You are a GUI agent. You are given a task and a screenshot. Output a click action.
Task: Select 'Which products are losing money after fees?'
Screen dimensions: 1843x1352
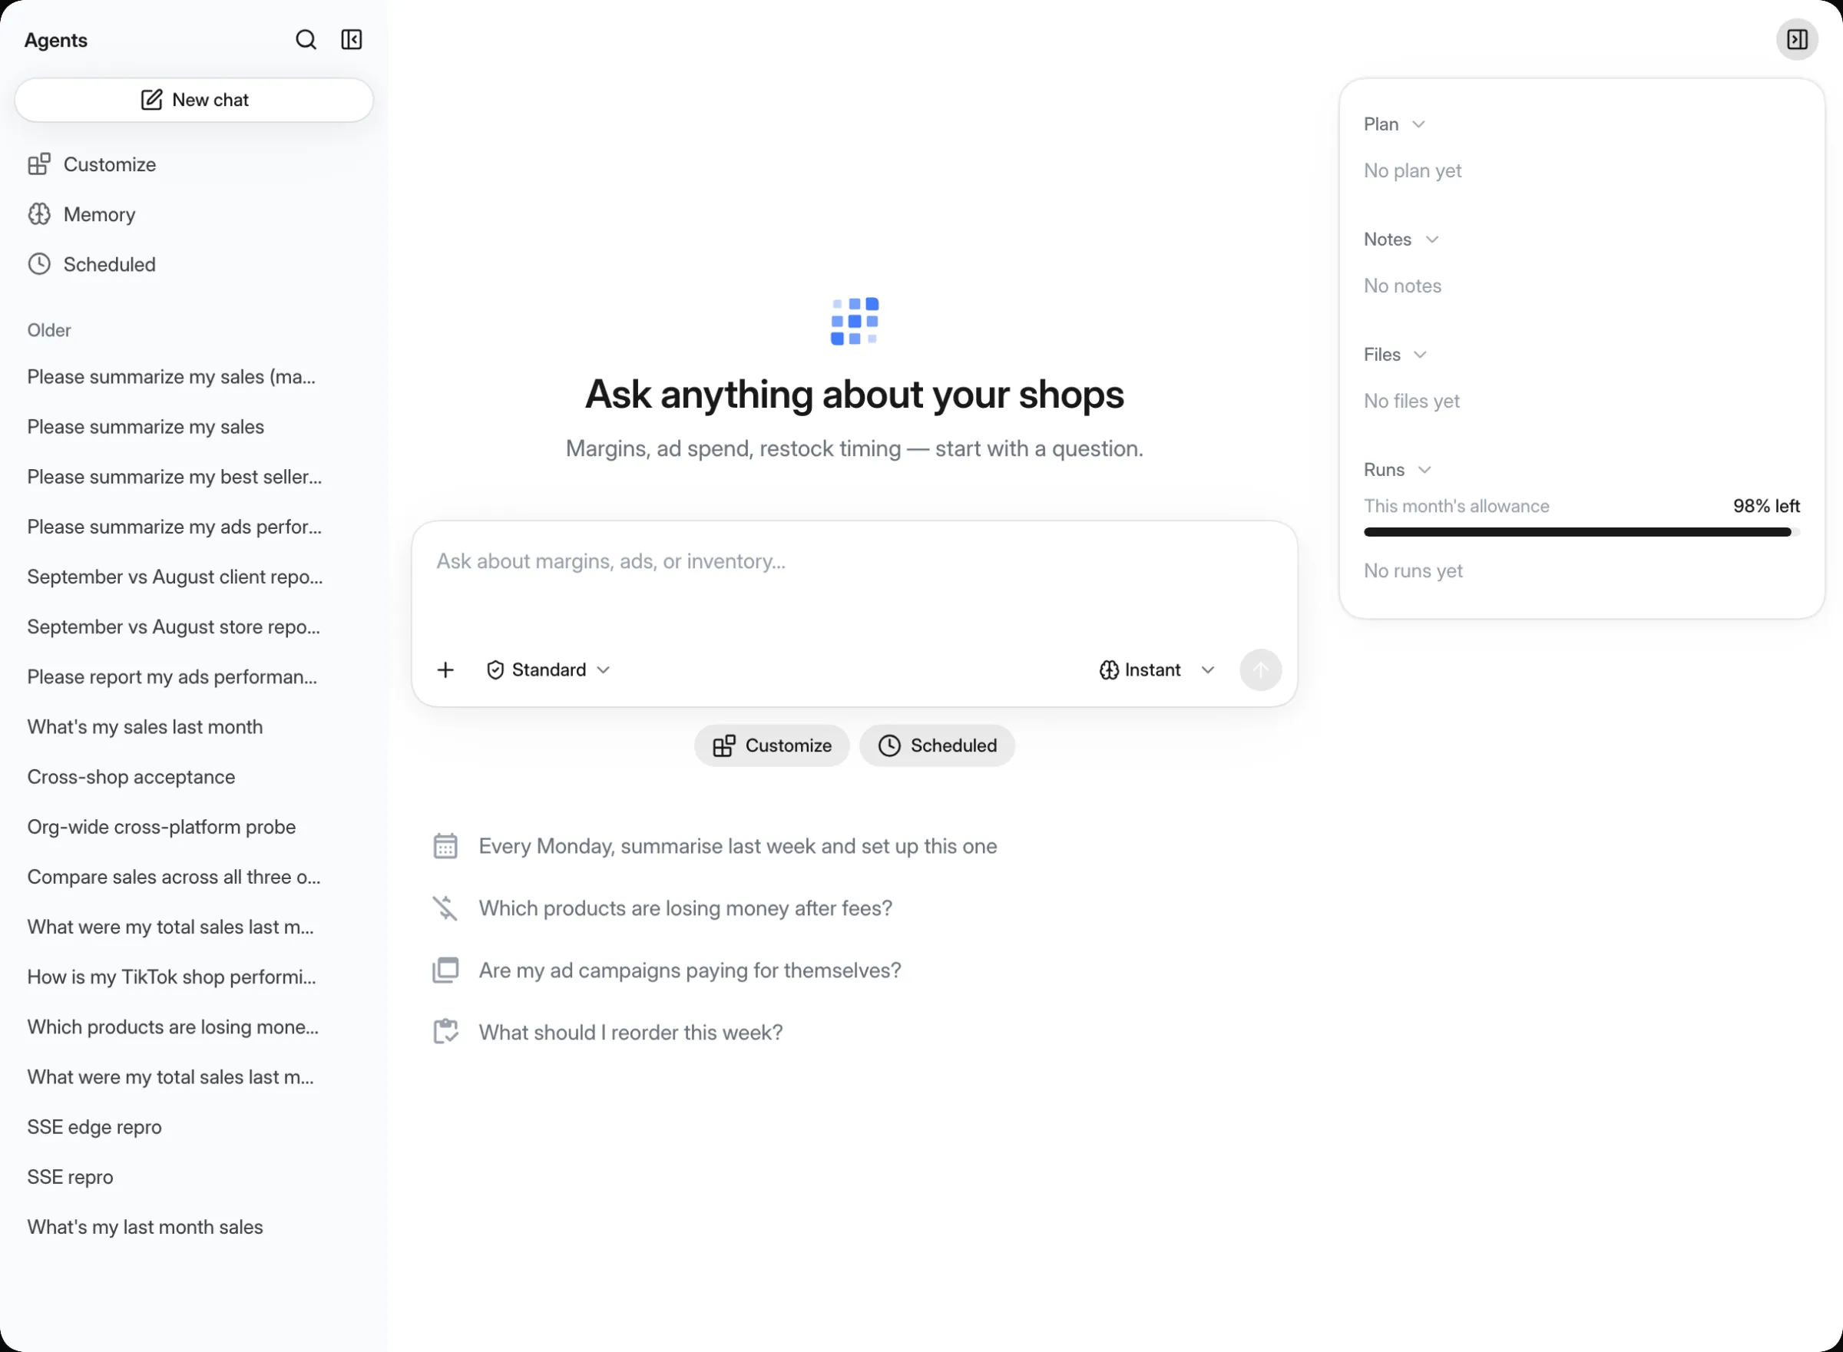(685, 908)
